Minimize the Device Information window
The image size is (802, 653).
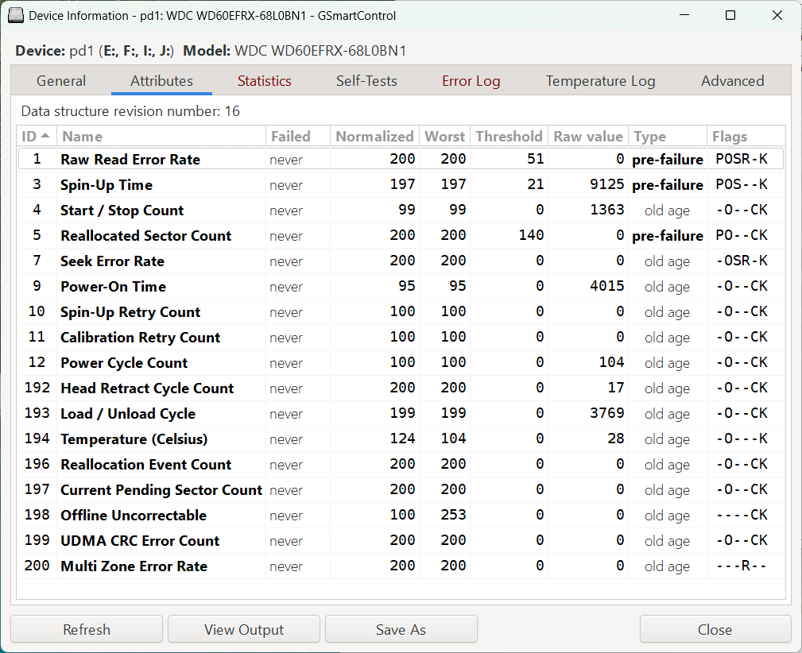(x=684, y=15)
